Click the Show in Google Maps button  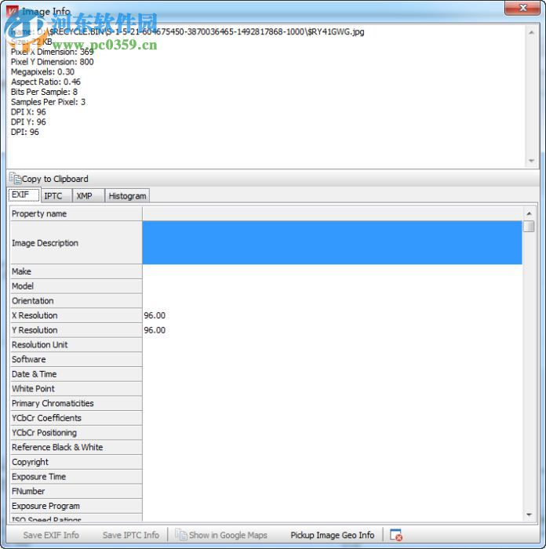coord(221,535)
